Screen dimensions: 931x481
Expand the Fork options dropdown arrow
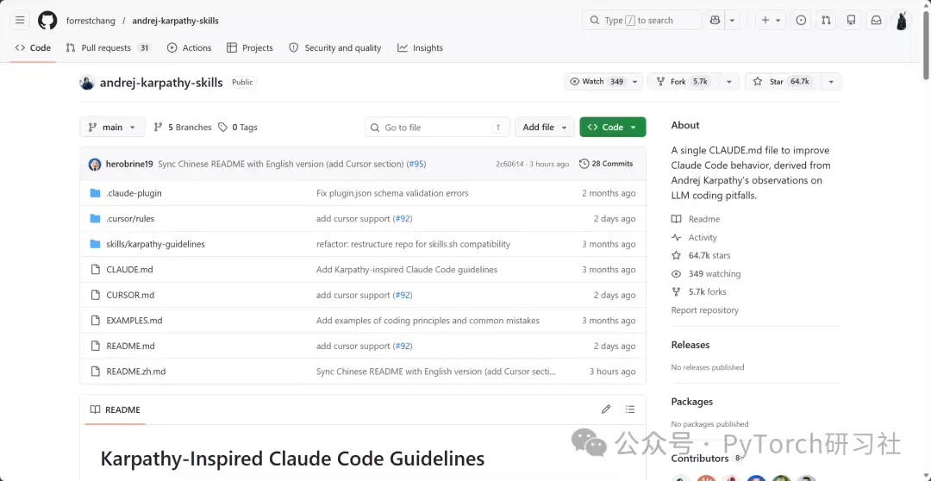tap(729, 81)
